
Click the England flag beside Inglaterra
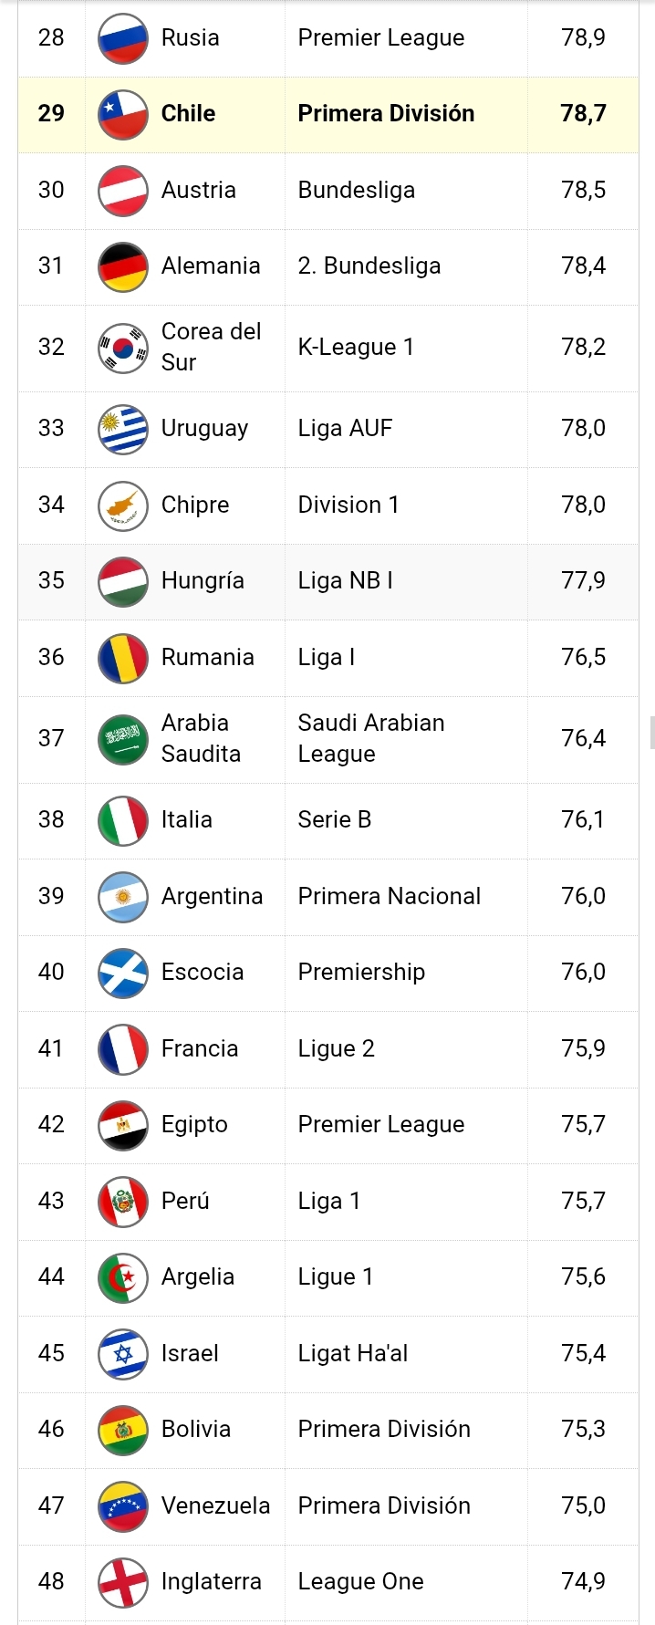(x=122, y=1582)
